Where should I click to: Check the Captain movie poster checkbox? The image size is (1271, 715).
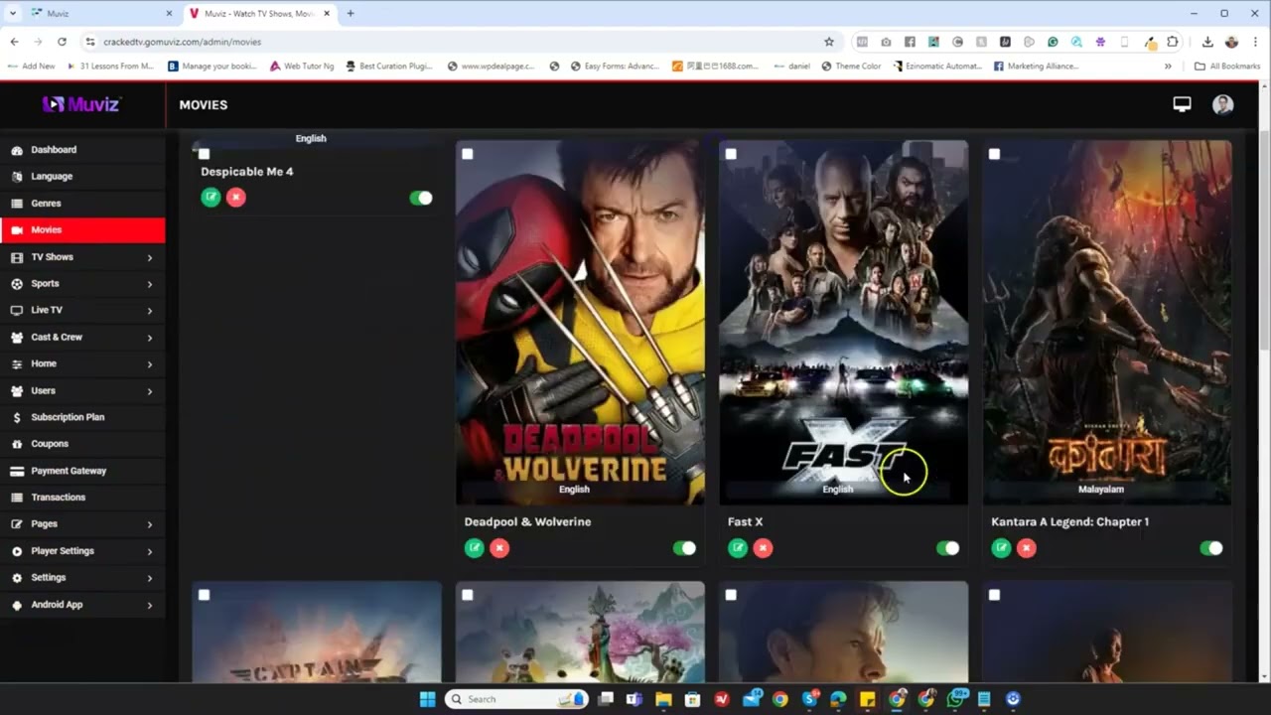point(204,595)
